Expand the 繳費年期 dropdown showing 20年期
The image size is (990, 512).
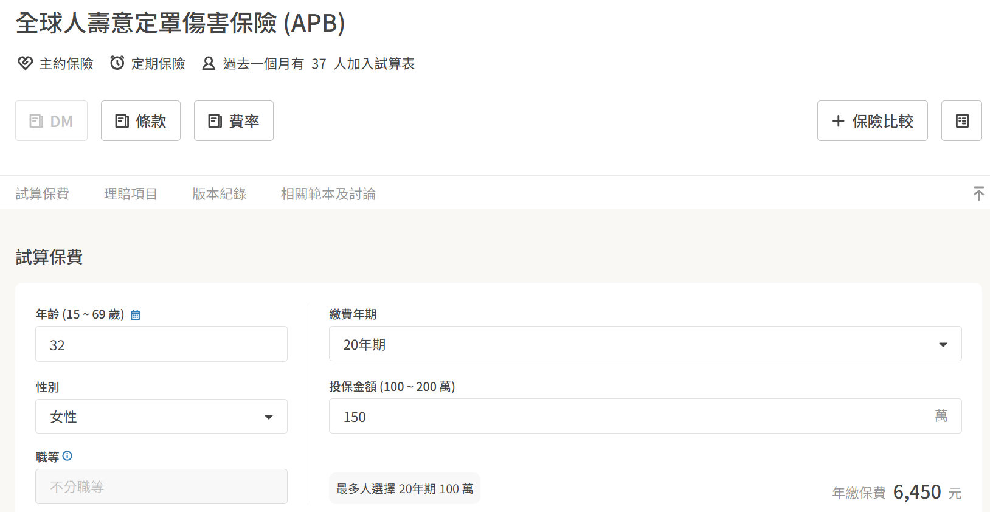[x=645, y=344]
